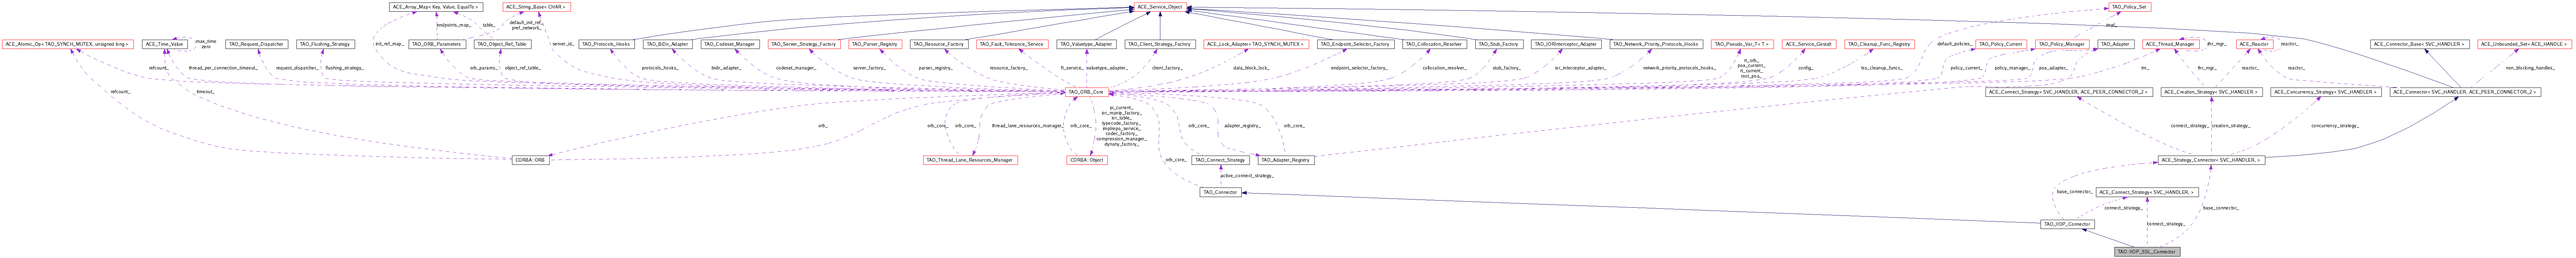
Task: Open the TAO_Resource_Factory class node
Action: point(939,44)
